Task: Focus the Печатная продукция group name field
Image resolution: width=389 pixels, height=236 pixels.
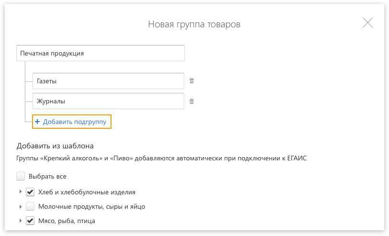Action: (100, 53)
